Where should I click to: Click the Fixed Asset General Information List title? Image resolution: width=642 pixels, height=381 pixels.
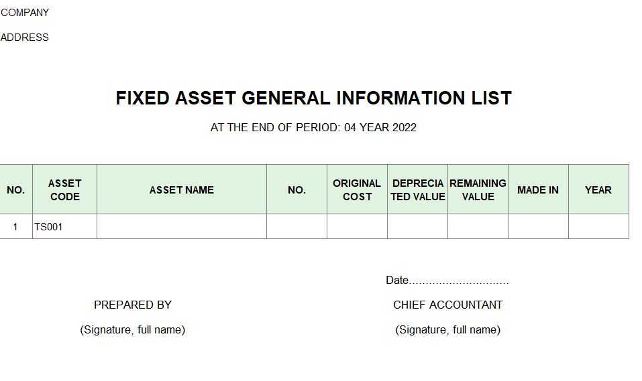tap(313, 98)
